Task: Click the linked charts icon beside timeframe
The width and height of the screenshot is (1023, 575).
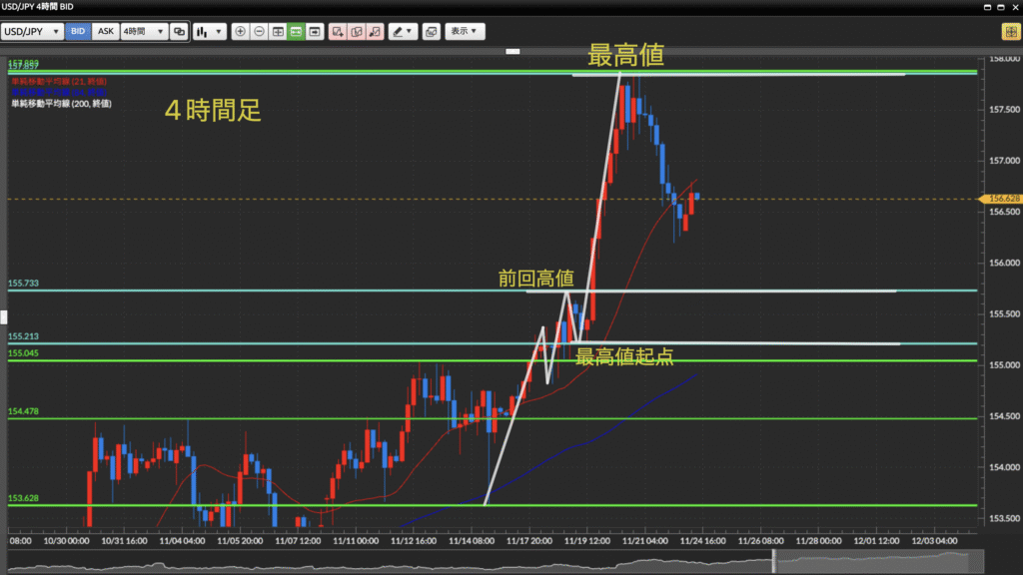Action: click(179, 32)
